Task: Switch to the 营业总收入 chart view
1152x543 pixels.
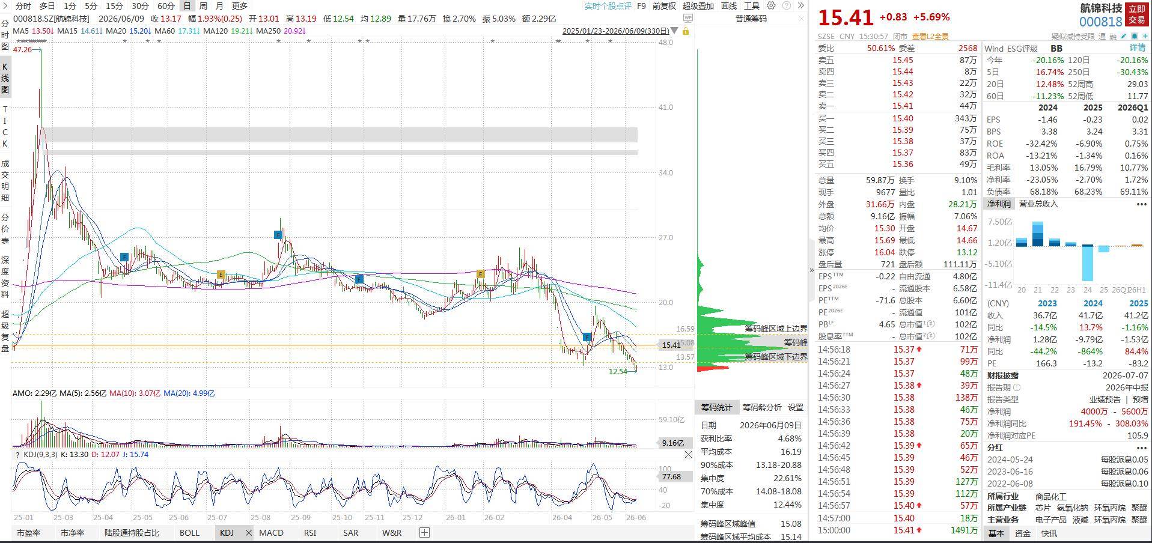Action: [x=1038, y=204]
